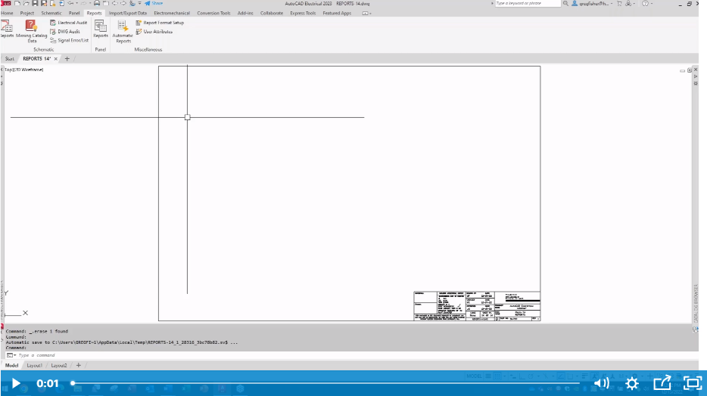Add a new layout with plus button

(x=79, y=366)
